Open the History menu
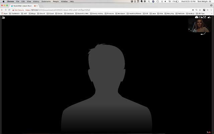This screenshot has width=214, height=134. click(36, 1)
